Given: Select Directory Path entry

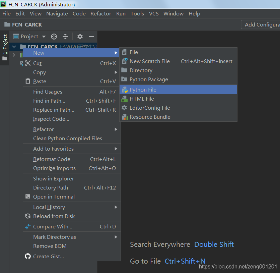Looking at the screenshot, I should click(72, 187).
